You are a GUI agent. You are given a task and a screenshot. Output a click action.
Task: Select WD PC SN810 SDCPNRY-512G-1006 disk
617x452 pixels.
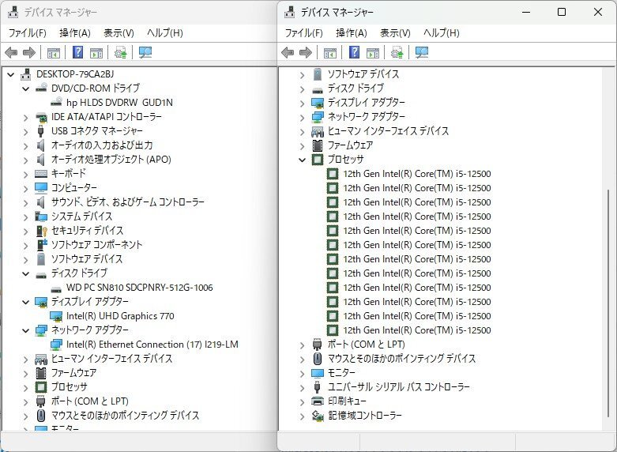[x=139, y=288]
